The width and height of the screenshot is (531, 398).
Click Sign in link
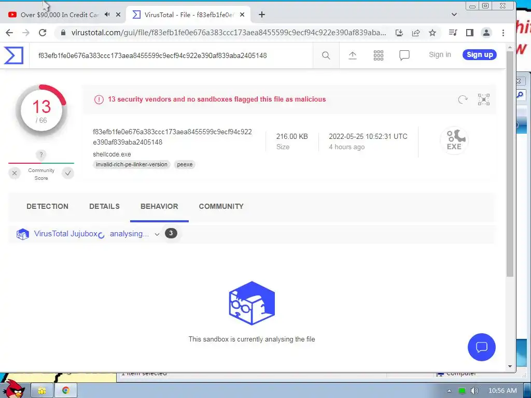tap(440, 54)
